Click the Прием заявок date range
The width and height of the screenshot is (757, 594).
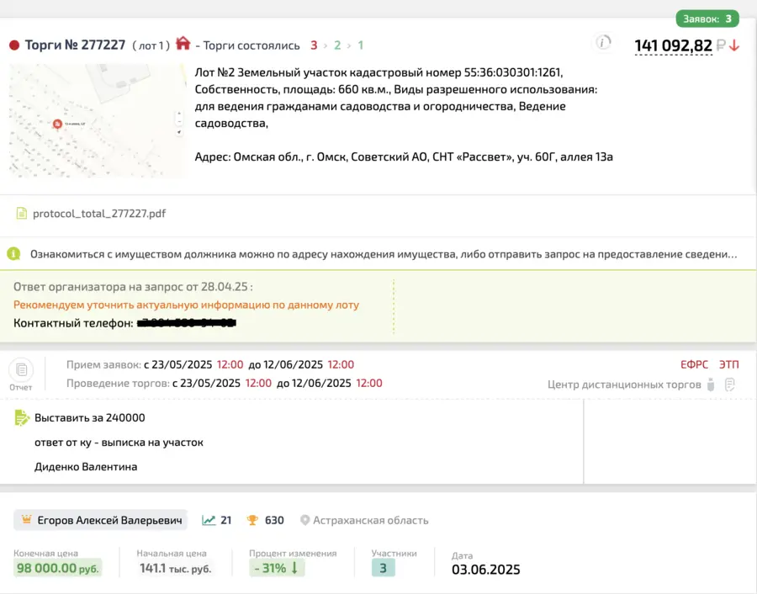pos(249,364)
